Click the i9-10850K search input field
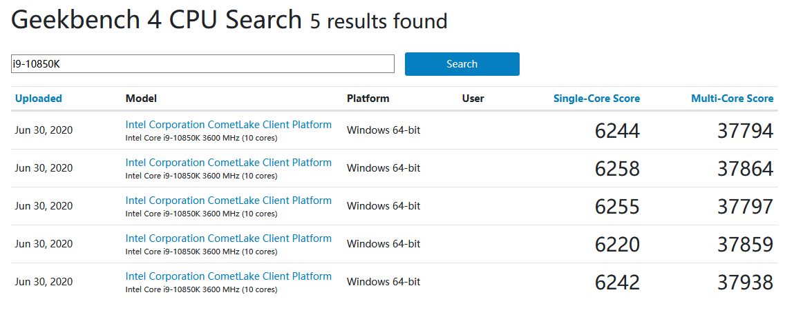The height and width of the screenshot is (317, 794). click(202, 64)
